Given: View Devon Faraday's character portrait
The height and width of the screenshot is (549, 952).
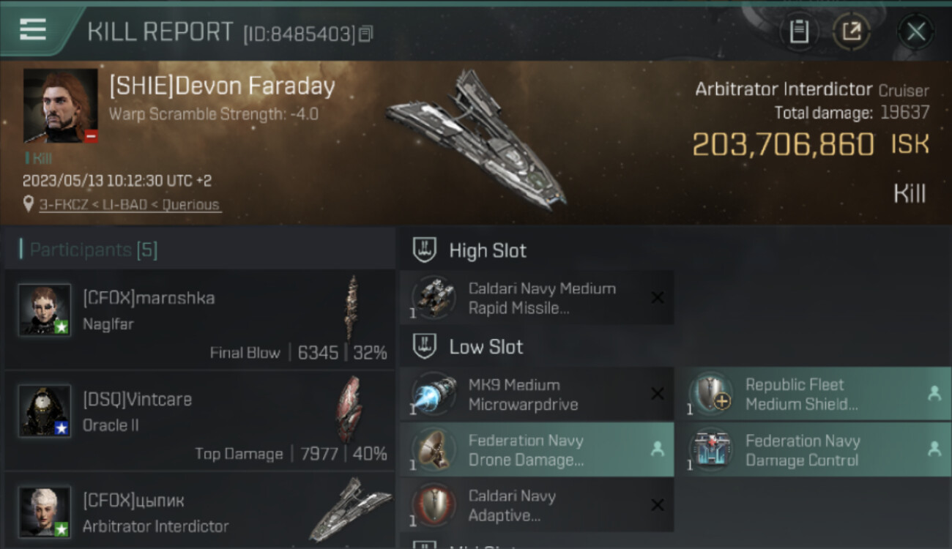Looking at the screenshot, I should tap(60, 105).
